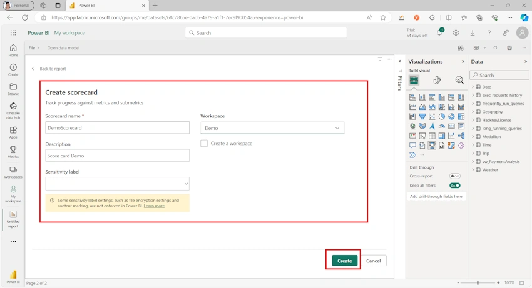Open the Workspace dropdown showing Demo

click(272, 128)
